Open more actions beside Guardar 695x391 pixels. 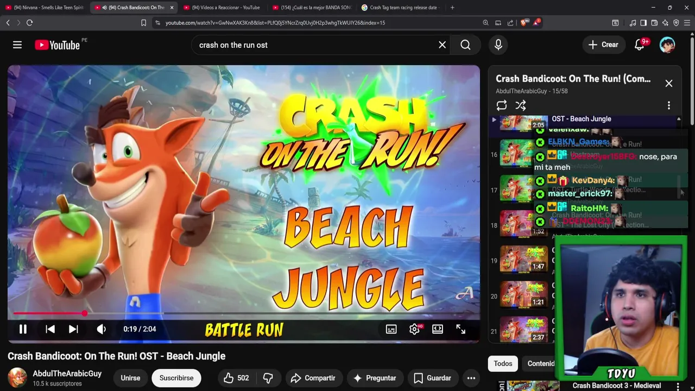(471, 378)
